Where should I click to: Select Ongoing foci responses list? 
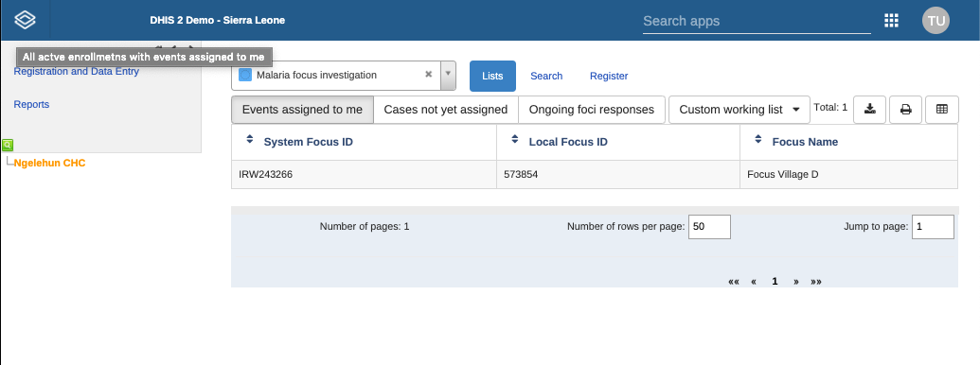(x=591, y=110)
